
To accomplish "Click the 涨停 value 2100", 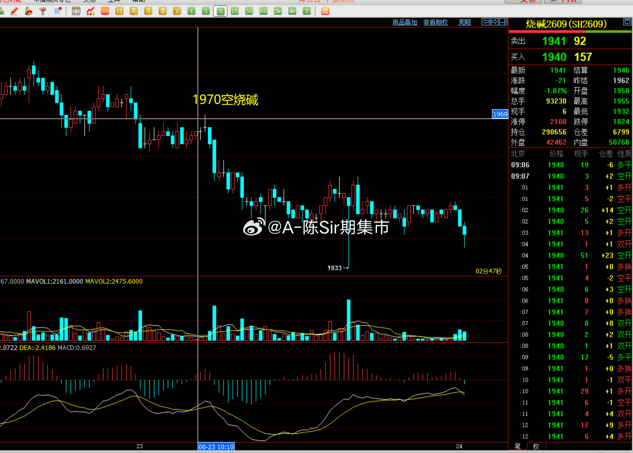I will [x=558, y=122].
